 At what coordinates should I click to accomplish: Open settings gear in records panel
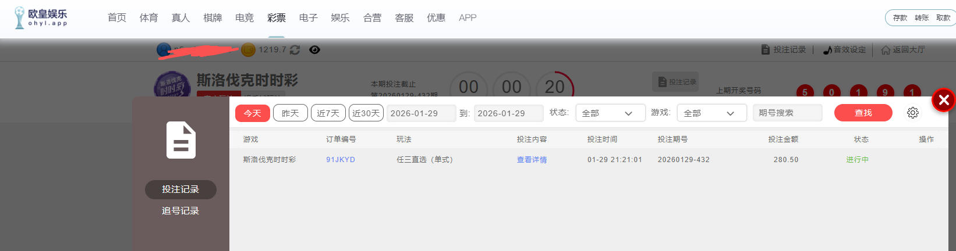(912, 113)
